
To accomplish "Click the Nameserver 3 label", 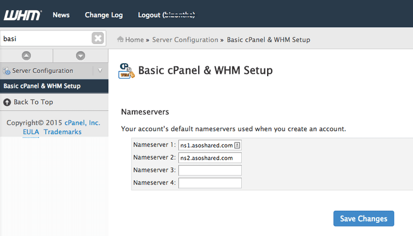I will pos(154,170).
